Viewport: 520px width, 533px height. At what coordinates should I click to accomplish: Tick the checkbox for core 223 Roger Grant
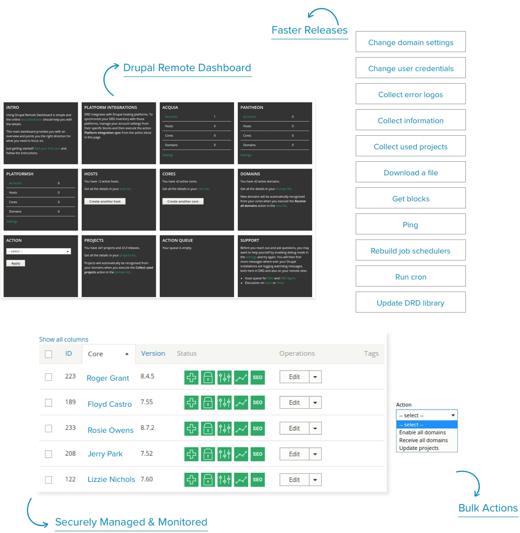pyautogui.click(x=49, y=377)
